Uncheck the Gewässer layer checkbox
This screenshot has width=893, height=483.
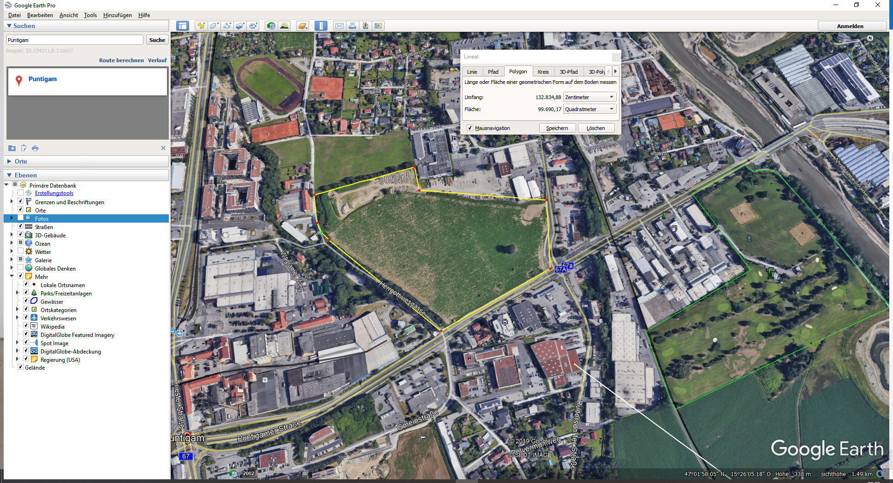click(26, 300)
